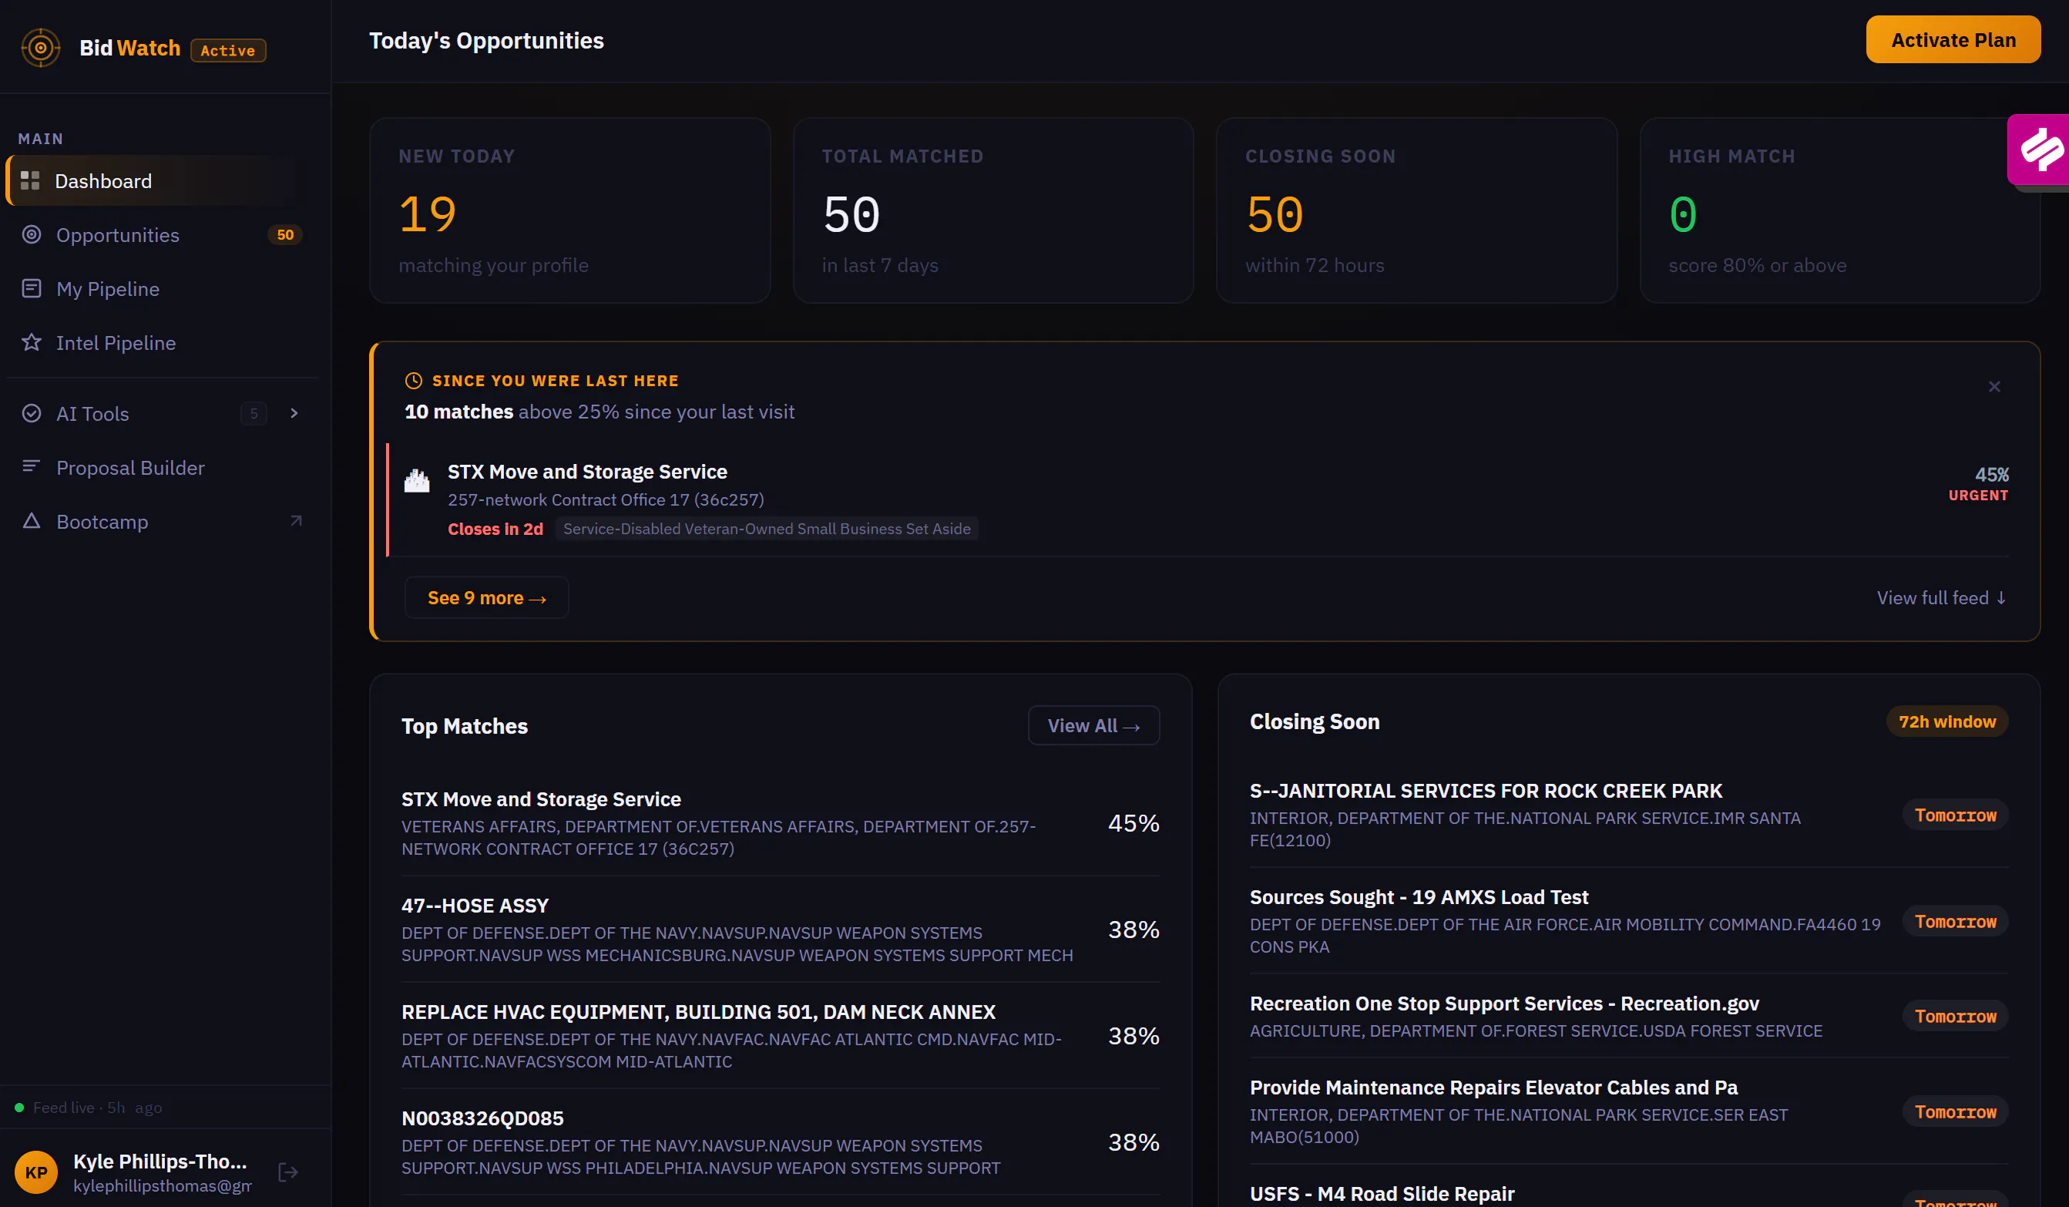Open the N0038326QD085 match
Screen dimensions: 2069x1207
(x=780, y=1142)
